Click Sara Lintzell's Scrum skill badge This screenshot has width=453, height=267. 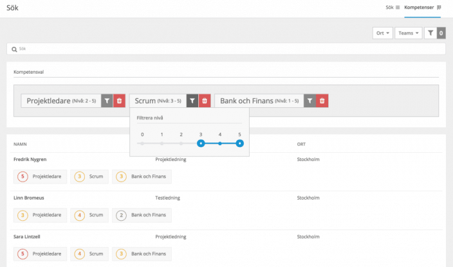coord(89,254)
